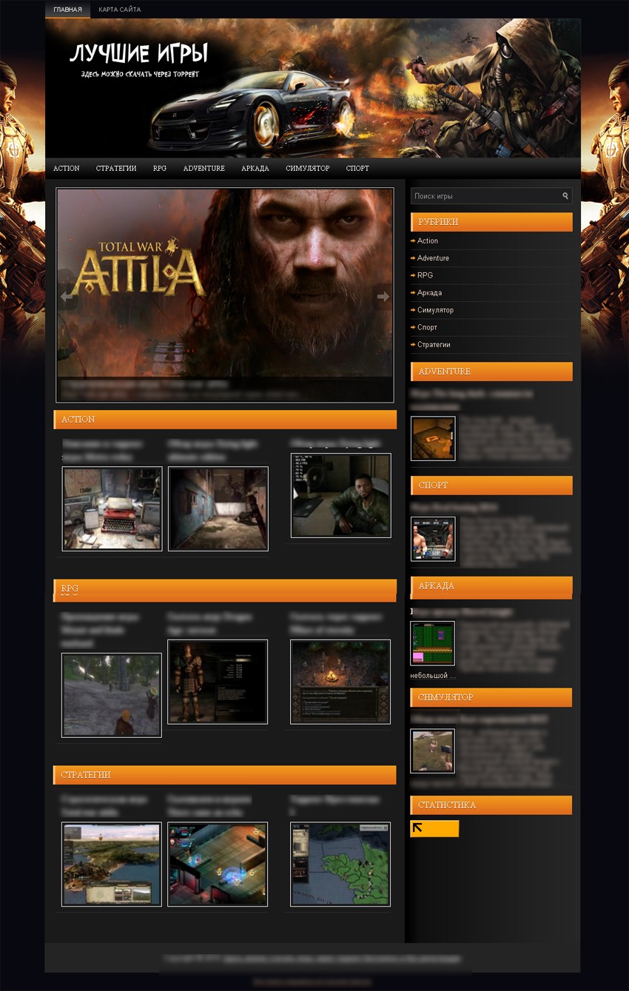This screenshot has height=991, width=629.
Task: Open the Спорт category in Рубрики
Action: pos(427,327)
